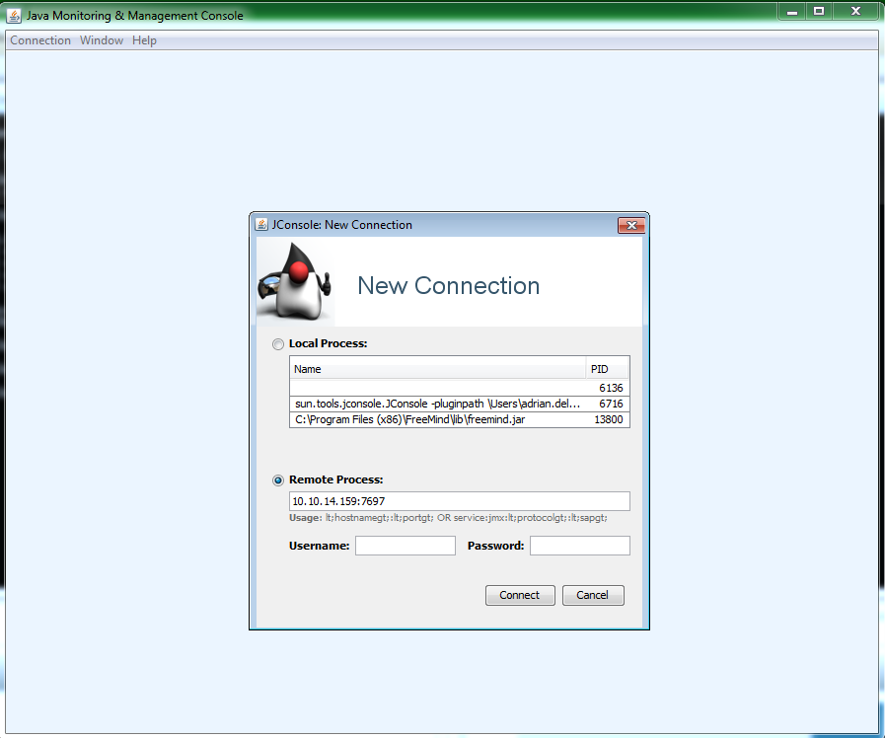Screen dimensions: 885x738
Task: Select the process row with PID 6136
Action: click(x=460, y=388)
